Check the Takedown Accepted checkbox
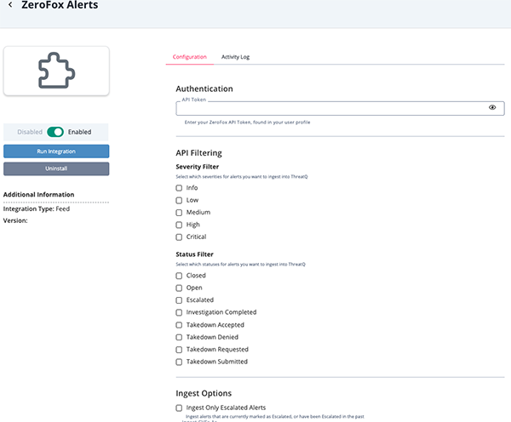The image size is (511, 422). pos(179,325)
